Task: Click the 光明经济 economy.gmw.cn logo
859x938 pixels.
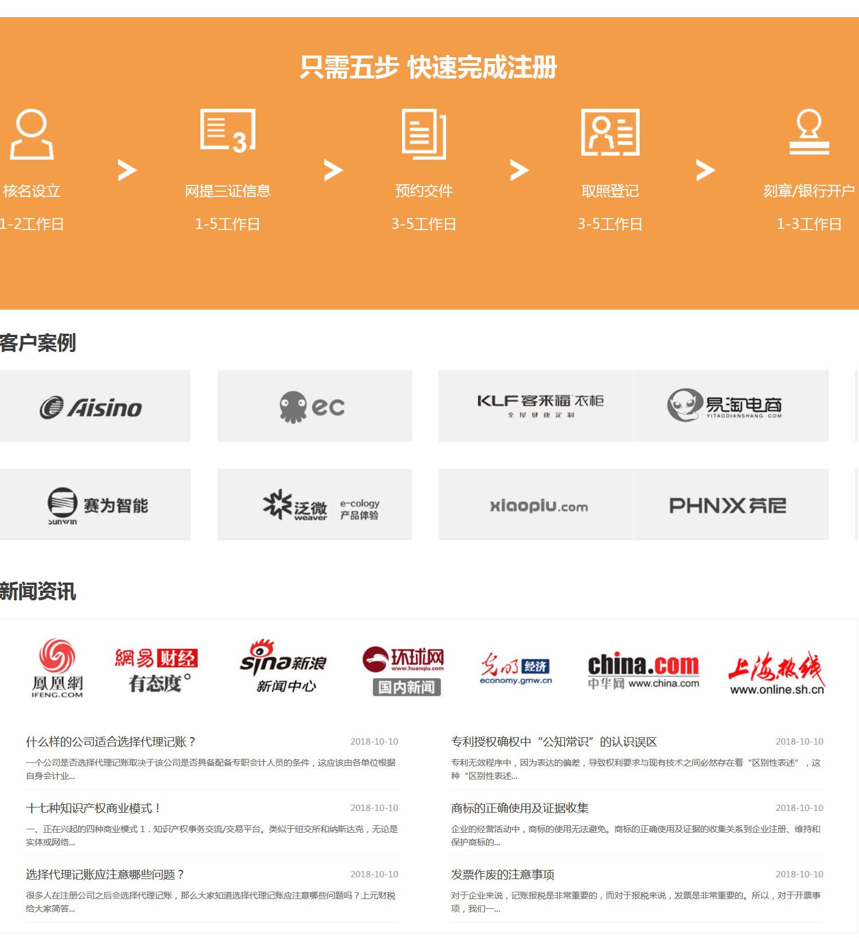Action: tap(516, 668)
